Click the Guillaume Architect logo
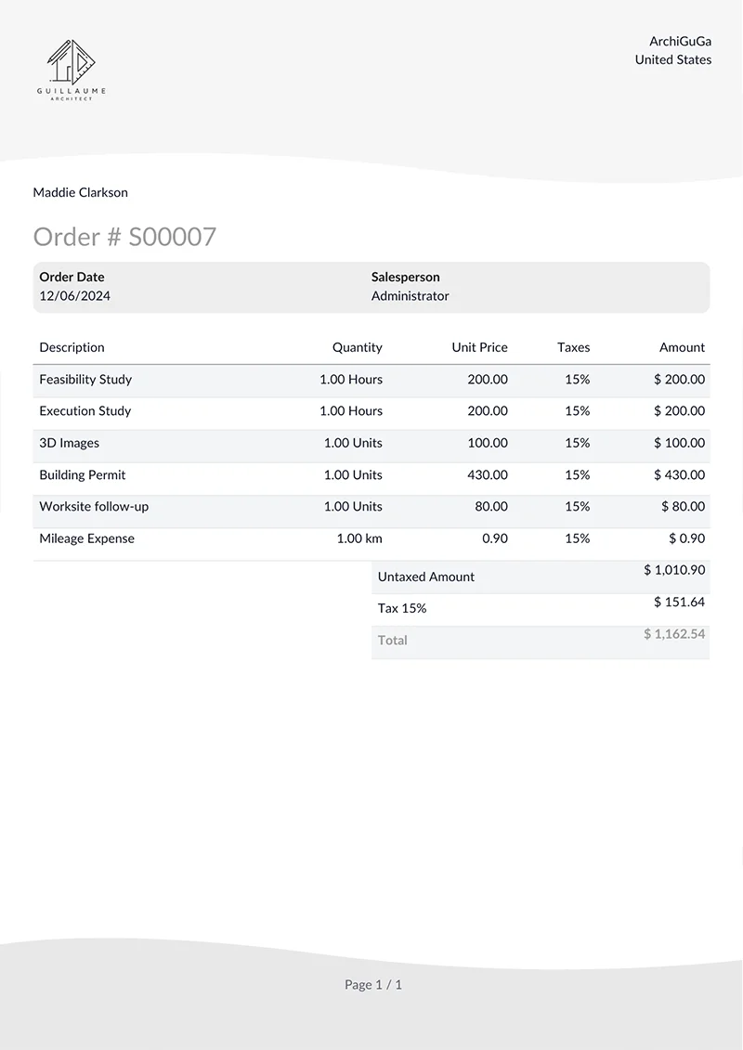 click(x=71, y=71)
